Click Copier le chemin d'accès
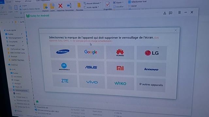Screen dimensions: 209x117 (x=30, y=9)
